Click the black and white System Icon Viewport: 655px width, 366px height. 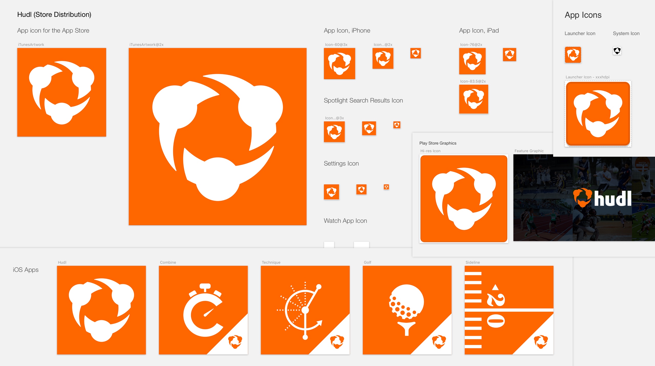[x=617, y=51]
